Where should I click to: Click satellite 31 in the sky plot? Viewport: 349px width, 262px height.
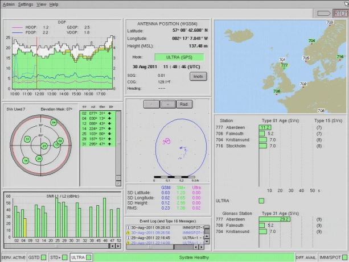26,140
